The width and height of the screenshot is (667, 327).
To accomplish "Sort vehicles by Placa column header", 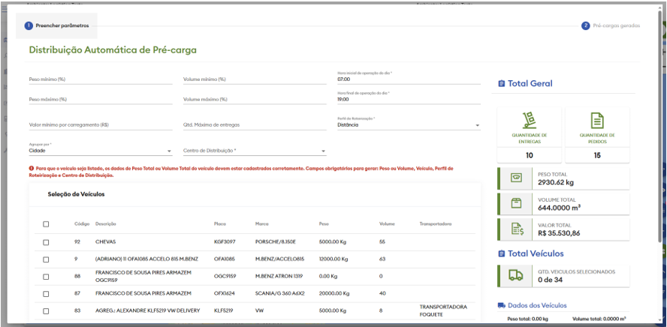I will click(220, 223).
